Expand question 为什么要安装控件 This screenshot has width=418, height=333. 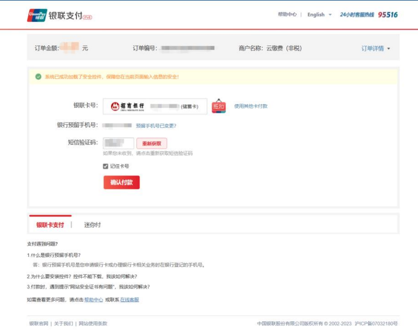[x=82, y=276]
